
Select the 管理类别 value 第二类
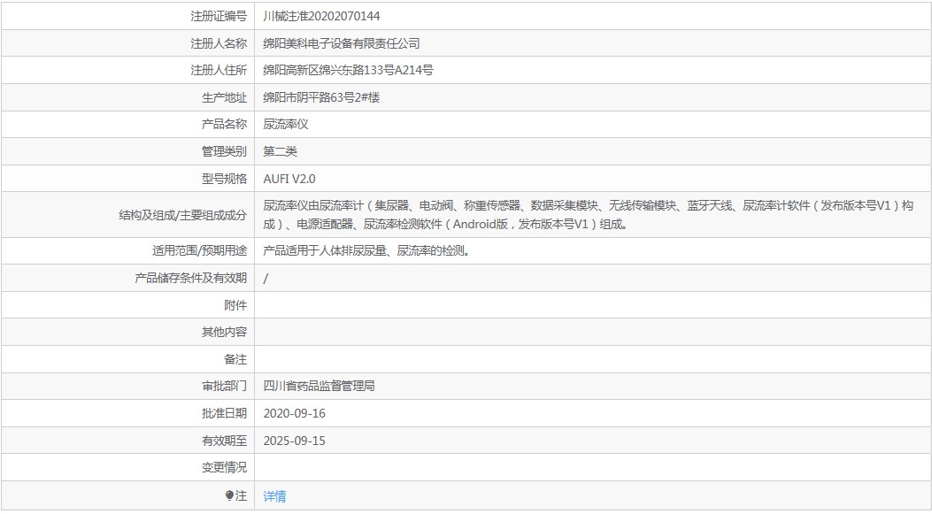click(280, 151)
